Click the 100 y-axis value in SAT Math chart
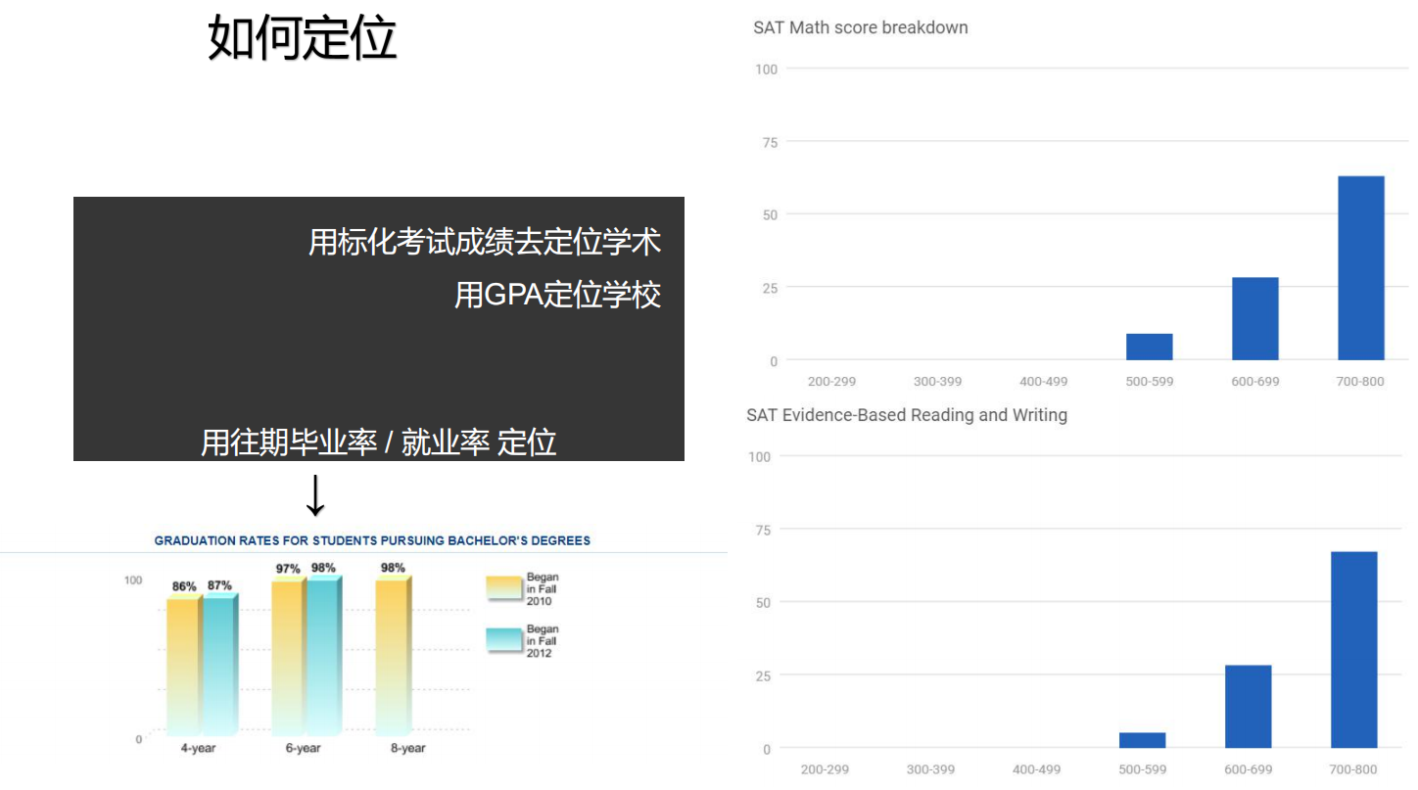This screenshot has height=790, width=1418. click(767, 69)
